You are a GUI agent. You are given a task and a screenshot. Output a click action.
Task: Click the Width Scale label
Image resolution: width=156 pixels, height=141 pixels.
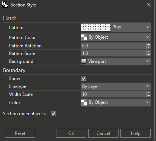pos(21,94)
